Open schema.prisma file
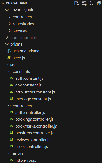 [x=26, y=51]
